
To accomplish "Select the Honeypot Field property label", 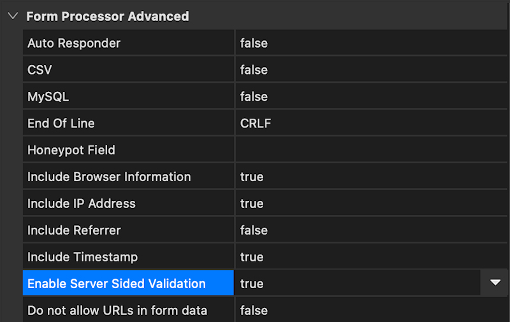I will pos(71,150).
